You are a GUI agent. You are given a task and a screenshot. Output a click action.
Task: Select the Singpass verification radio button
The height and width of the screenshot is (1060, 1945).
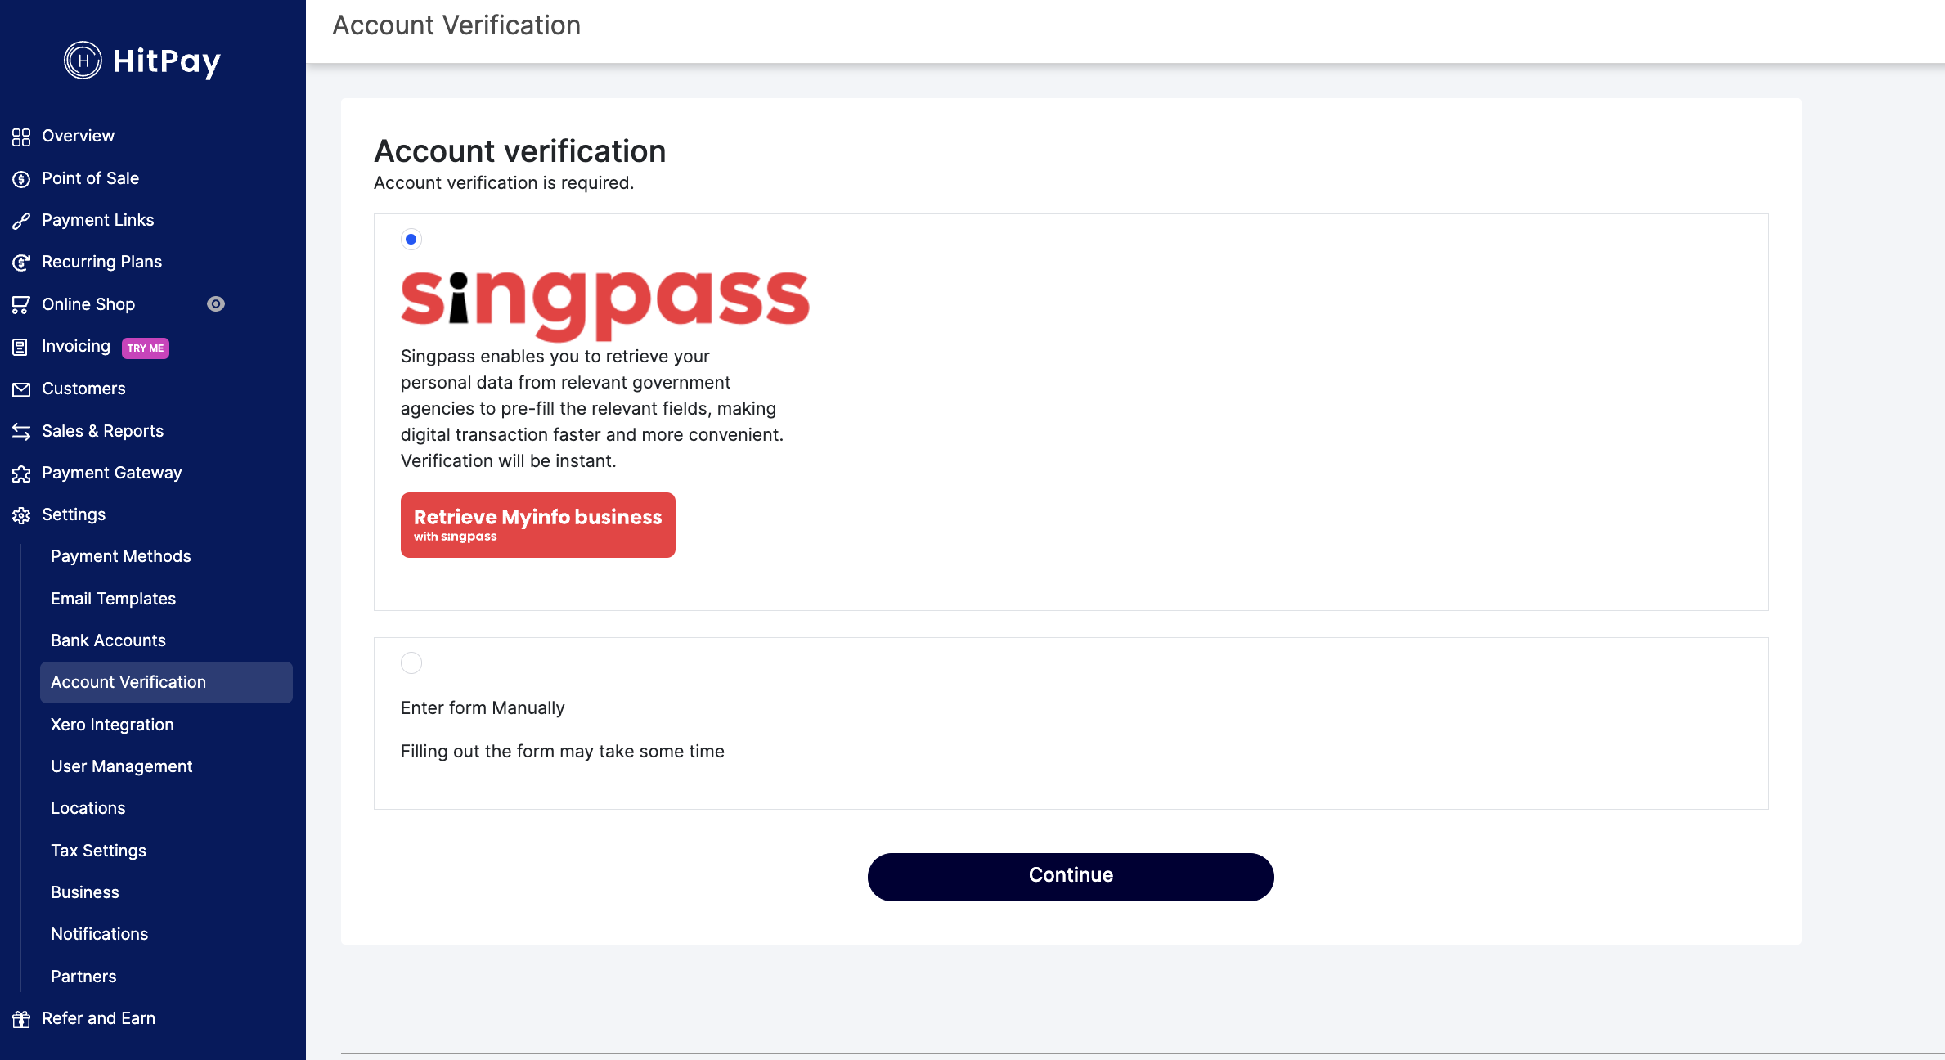411,240
